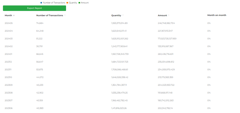Image resolution: width=240 pixels, height=113 pixels.
Task: Click the sort icon beside Amount column
Action: (169, 16)
